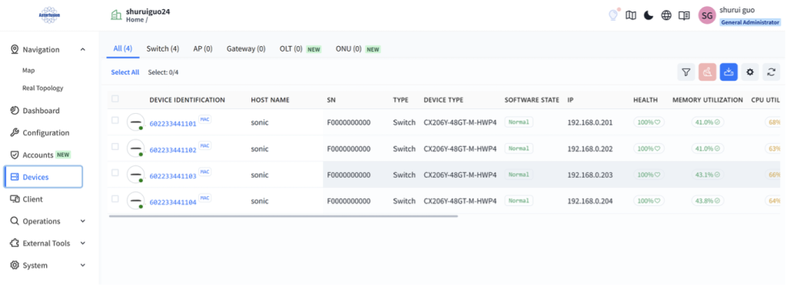Click the DEVICE IDENTIFICATION column header
This screenshot has width=787, height=286.
click(x=188, y=100)
